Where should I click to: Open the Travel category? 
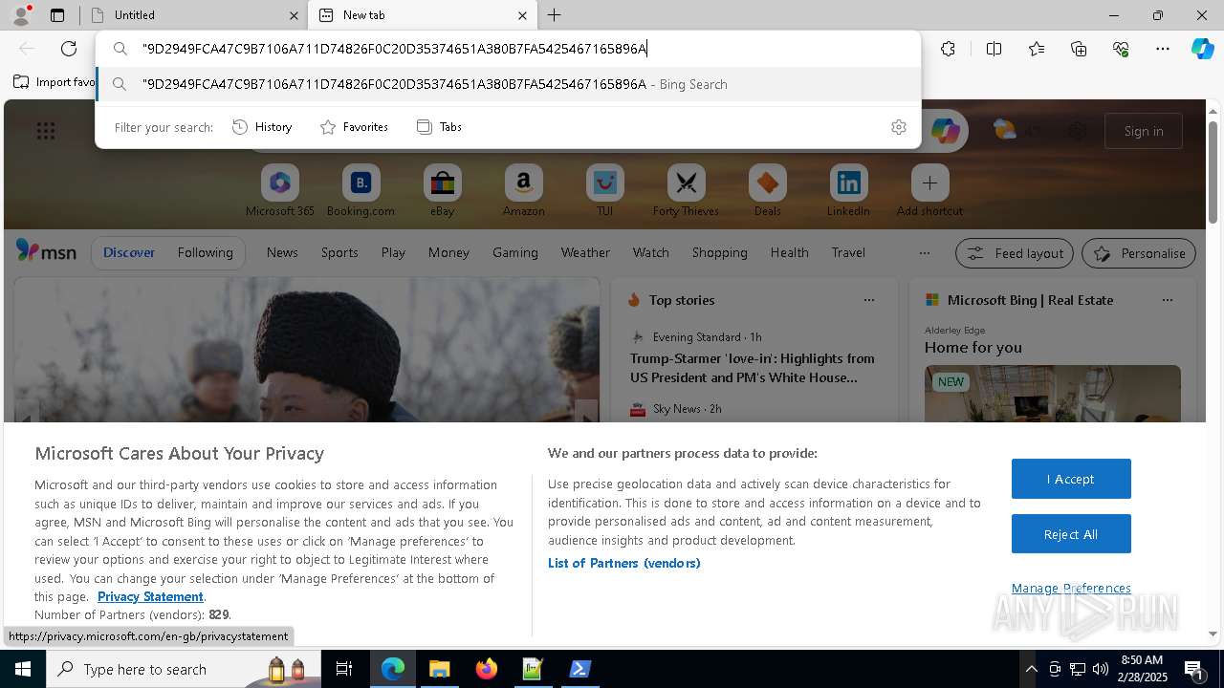click(848, 252)
